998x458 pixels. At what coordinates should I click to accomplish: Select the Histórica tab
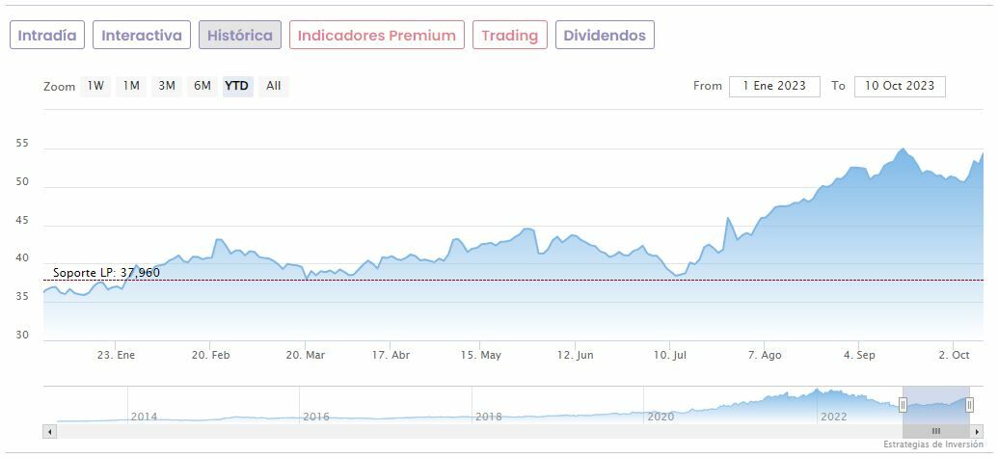pyautogui.click(x=240, y=36)
